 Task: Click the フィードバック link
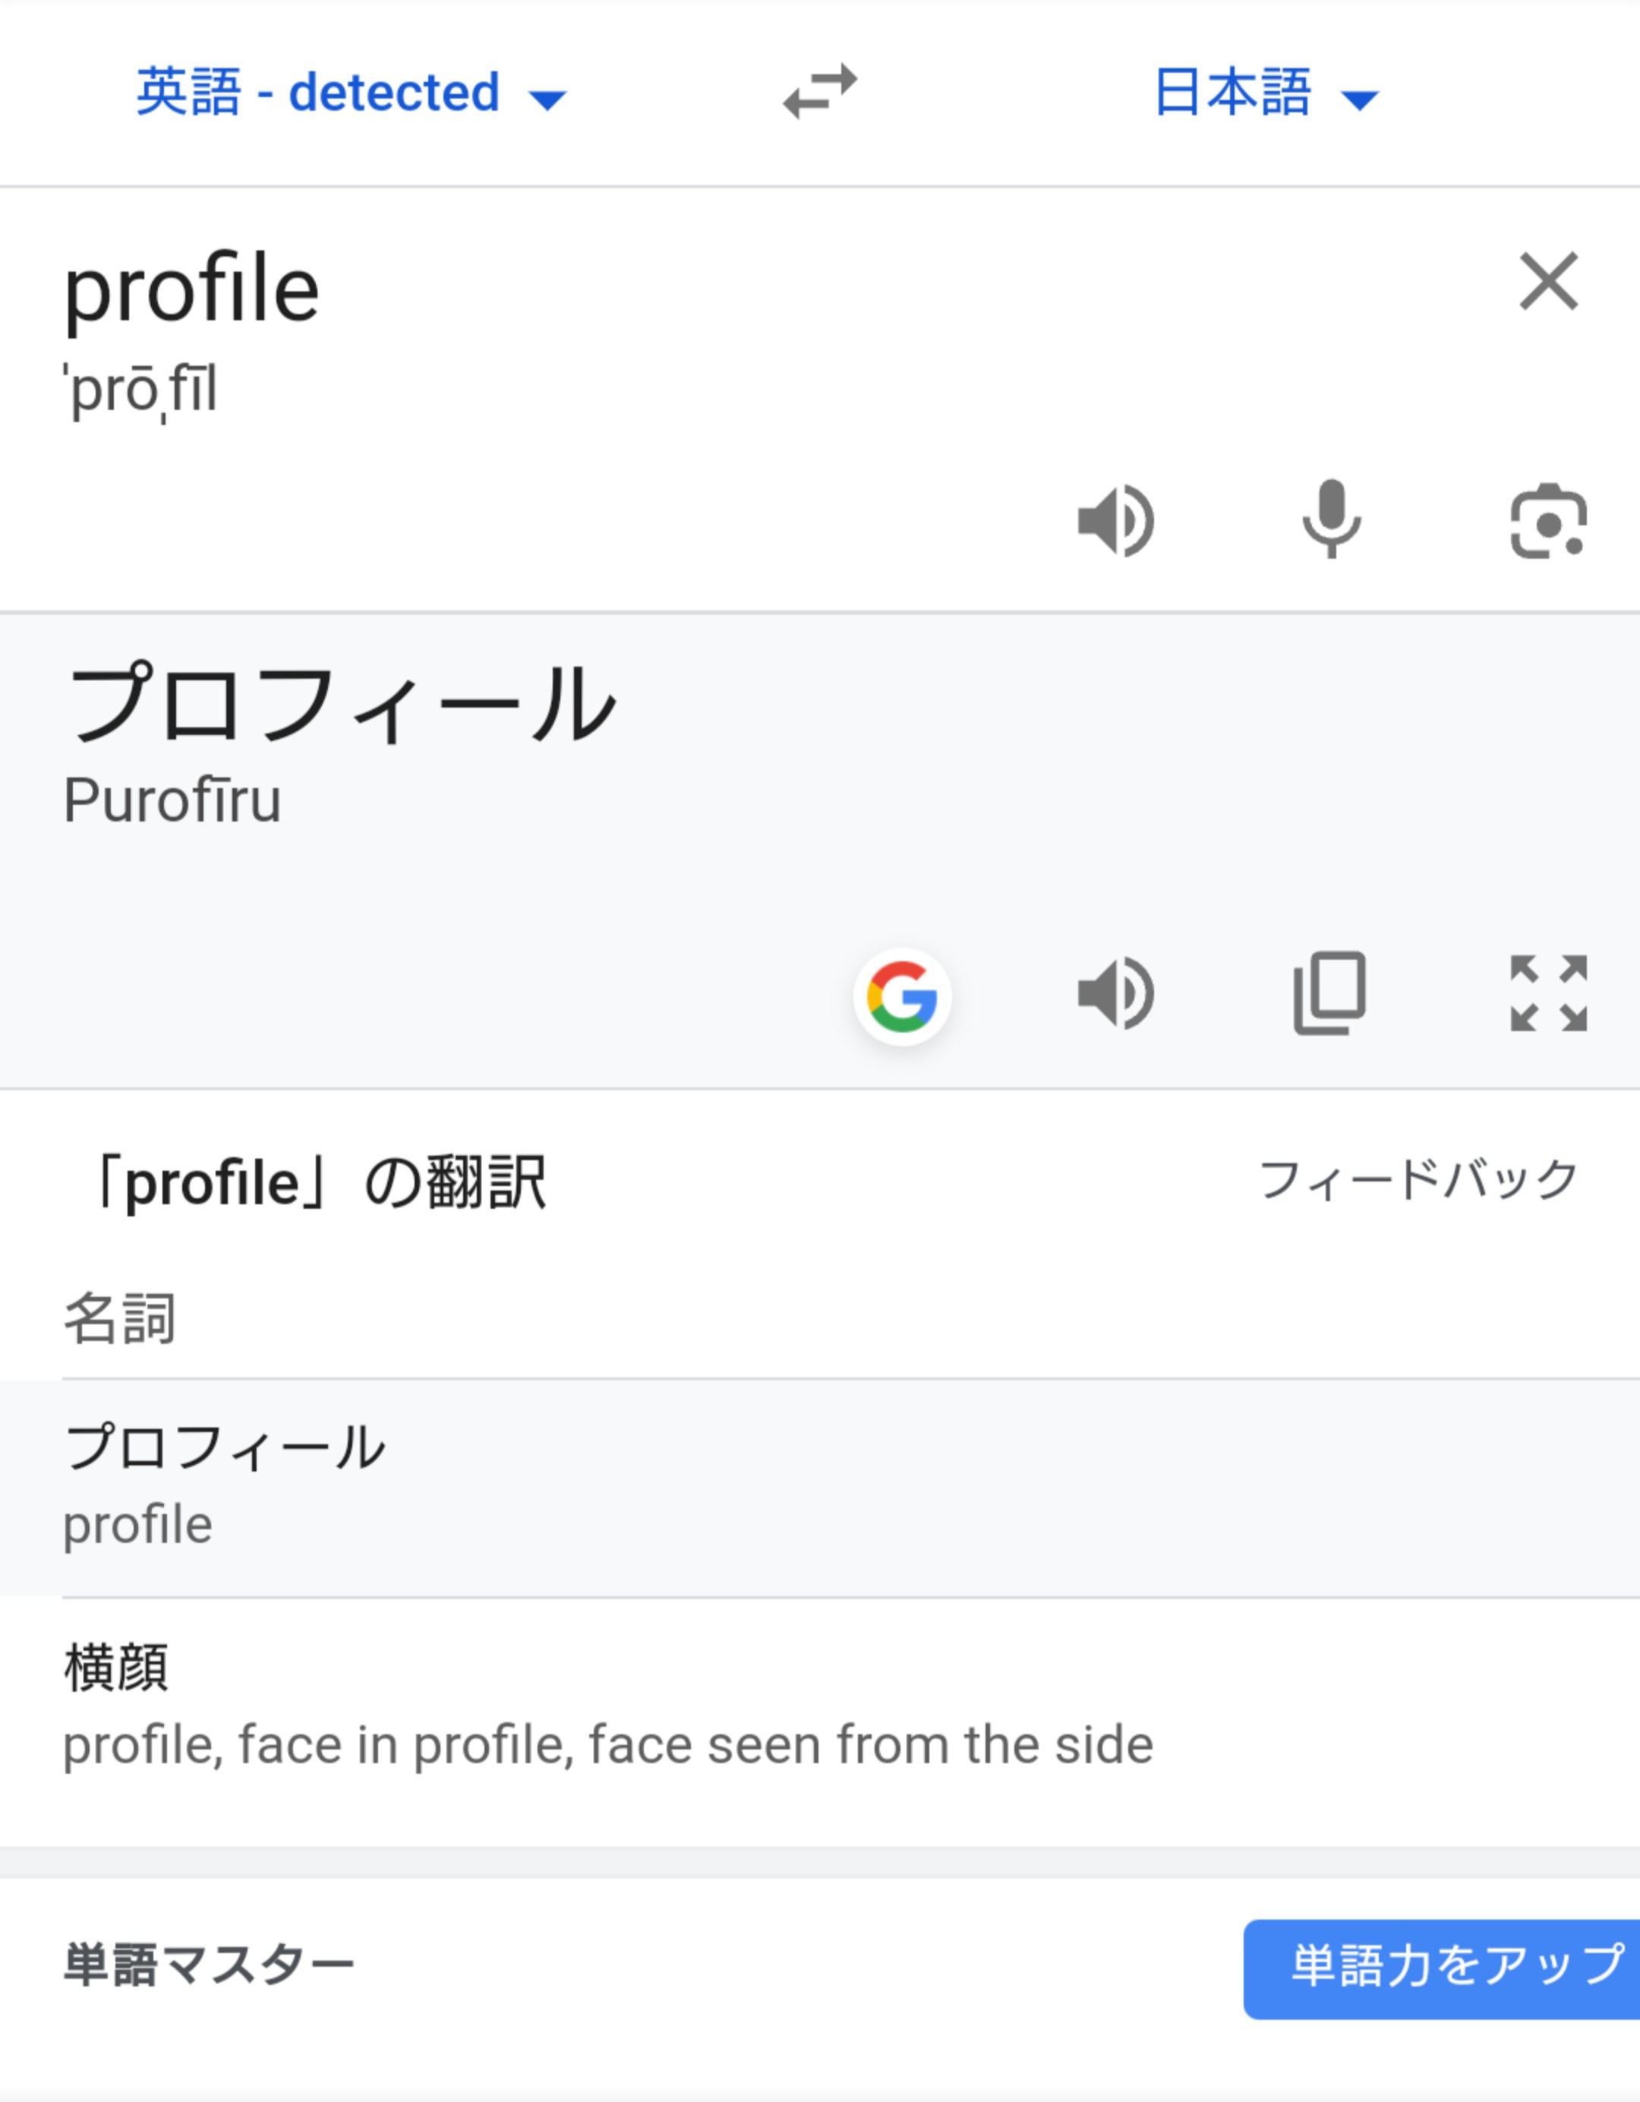(x=1418, y=1180)
